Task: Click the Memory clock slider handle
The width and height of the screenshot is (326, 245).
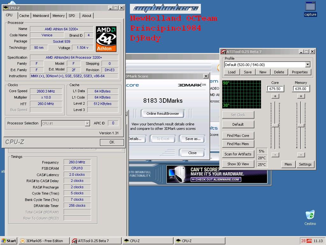Action: [x=301, y=125]
